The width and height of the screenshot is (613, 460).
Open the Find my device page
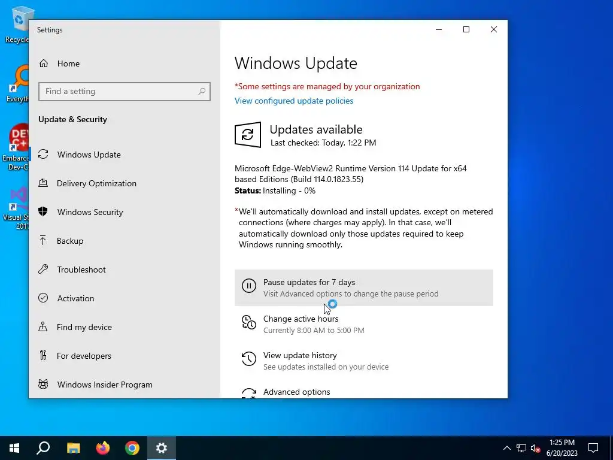[84, 327]
